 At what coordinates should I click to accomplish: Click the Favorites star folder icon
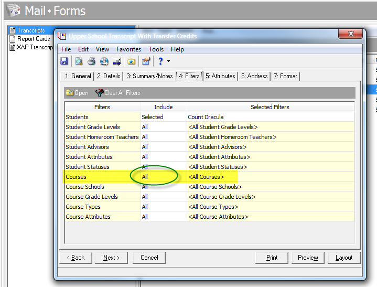[131, 61]
